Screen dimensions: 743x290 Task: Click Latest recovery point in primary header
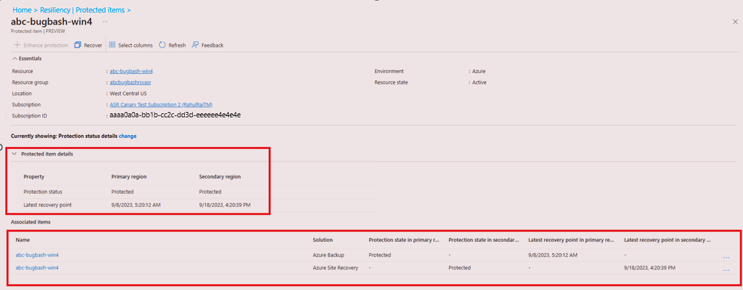(572, 241)
